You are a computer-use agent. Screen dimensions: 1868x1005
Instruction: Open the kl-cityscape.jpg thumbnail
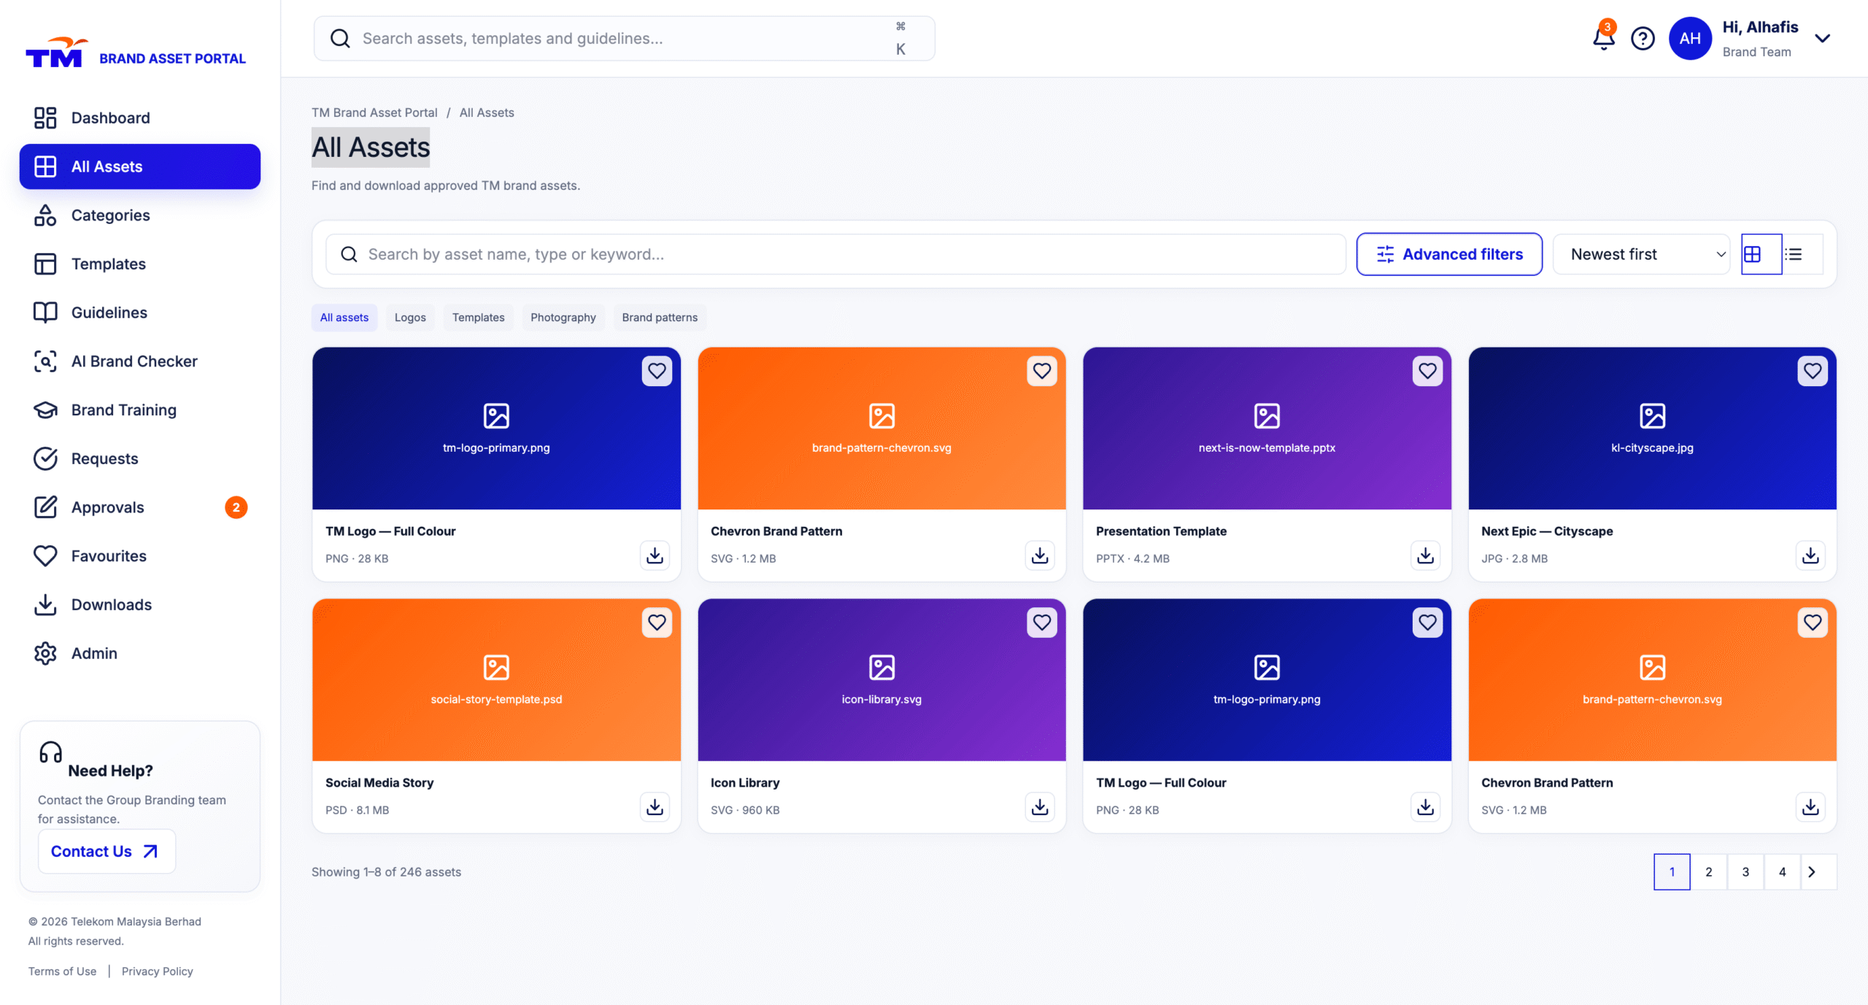tap(1652, 428)
